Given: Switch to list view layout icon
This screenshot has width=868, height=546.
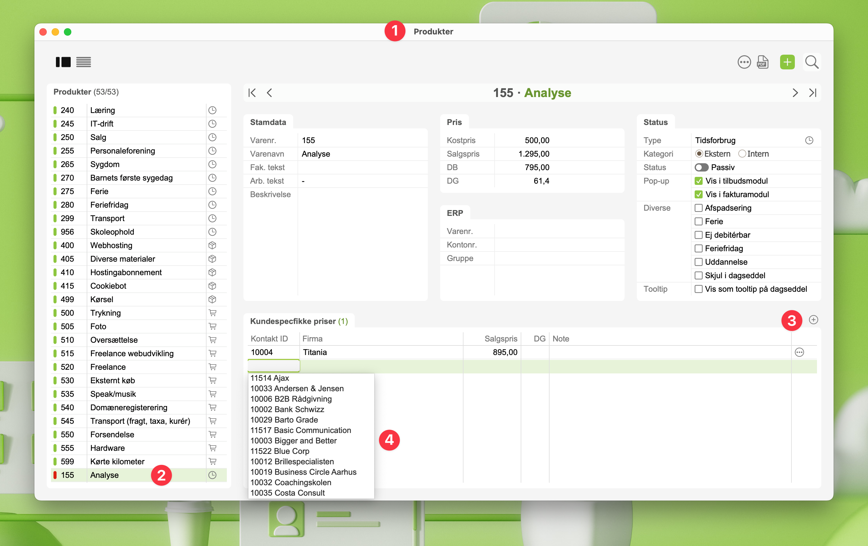Looking at the screenshot, I should (84, 62).
